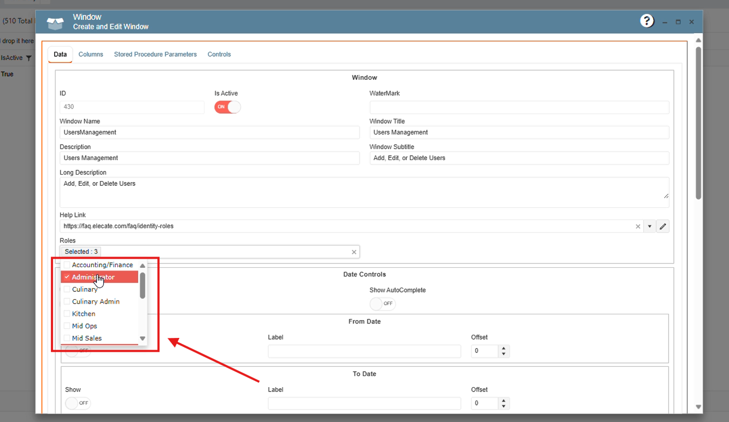This screenshot has width=729, height=422.
Task: Click the From Date Offset number field
Action: point(485,351)
